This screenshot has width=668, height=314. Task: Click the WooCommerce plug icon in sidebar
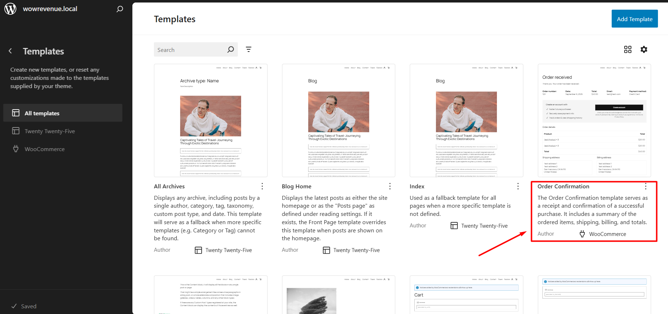(16, 149)
